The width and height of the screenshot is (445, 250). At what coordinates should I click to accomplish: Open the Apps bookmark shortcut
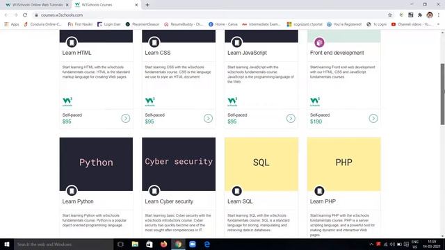[12, 24]
